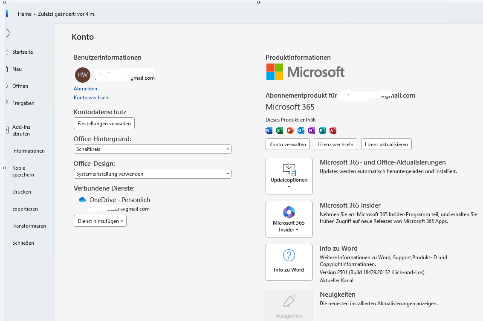Choose Kopie speichern in the sidebar

coord(23,171)
